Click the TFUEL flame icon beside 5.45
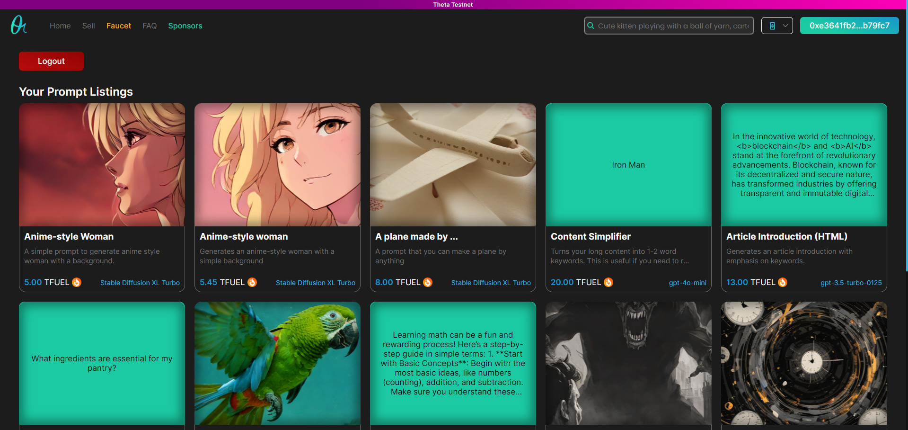This screenshot has height=430, width=908. (x=252, y=282)
